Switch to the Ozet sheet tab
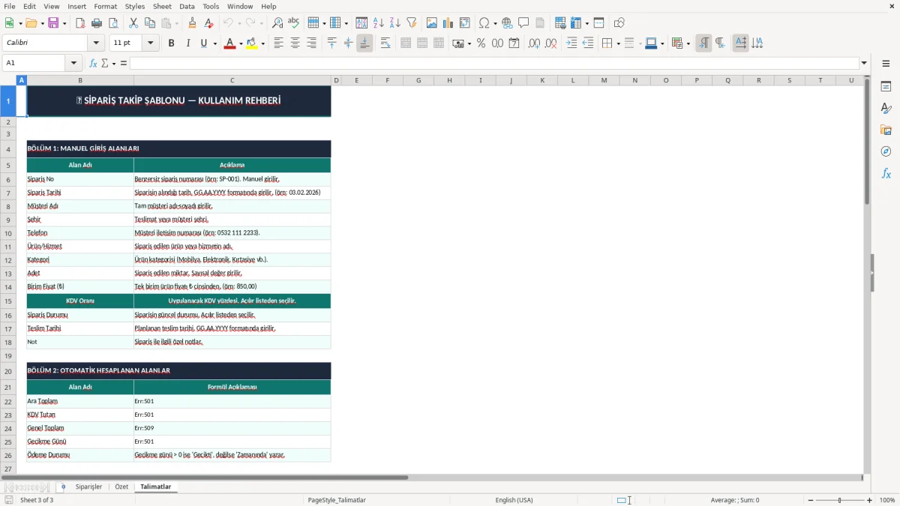This screenshot has height=506, width=900. [x=121, y=487]
